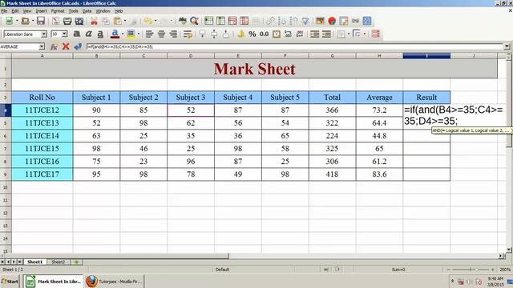
Task: Click the Increase Indent icon
Action: click(x=315, y=34)
